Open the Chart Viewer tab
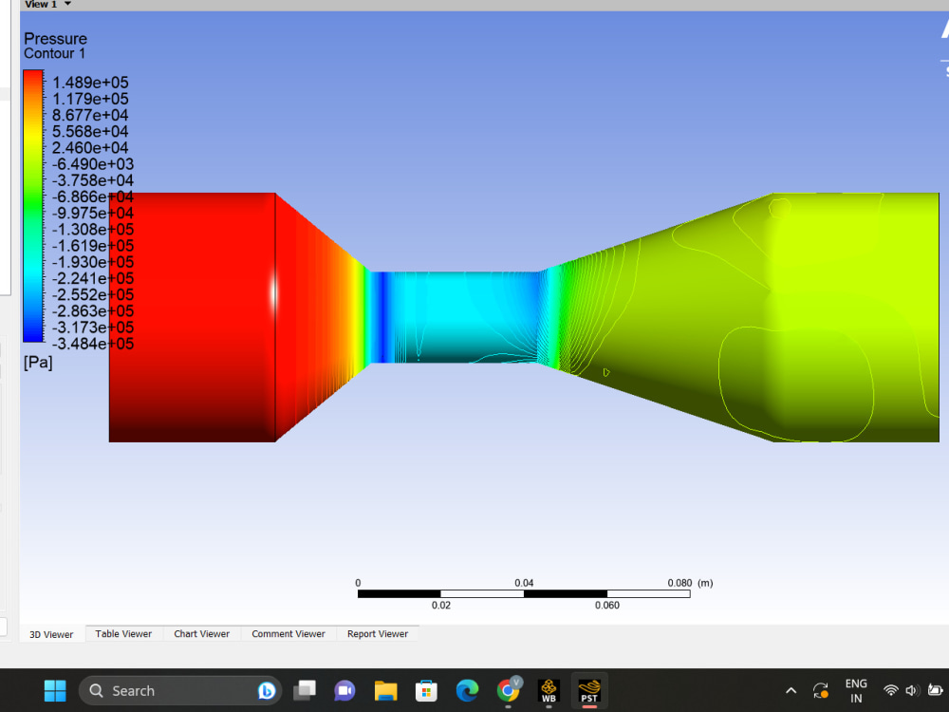This screenshot has height=712, width=949. [x=201, y=633]
